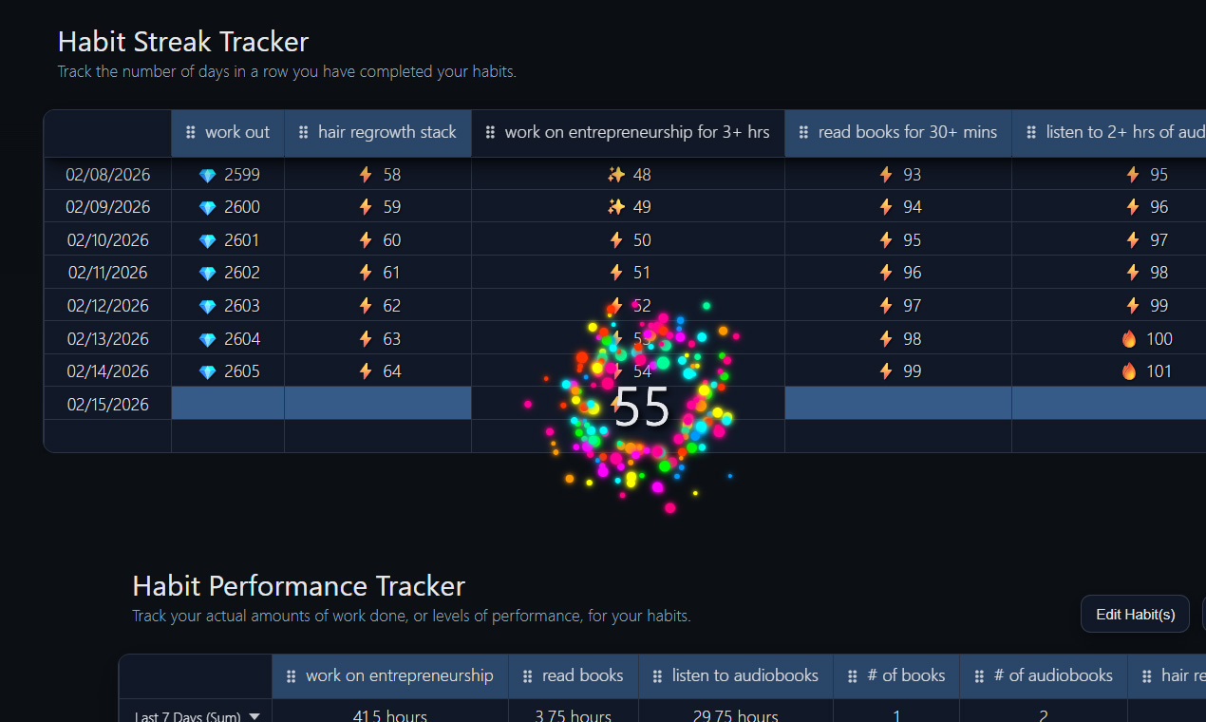This screenshot has width=1206, height=722.
Task: Grab the drag handle of work out column
Action: tap(191, 133)
